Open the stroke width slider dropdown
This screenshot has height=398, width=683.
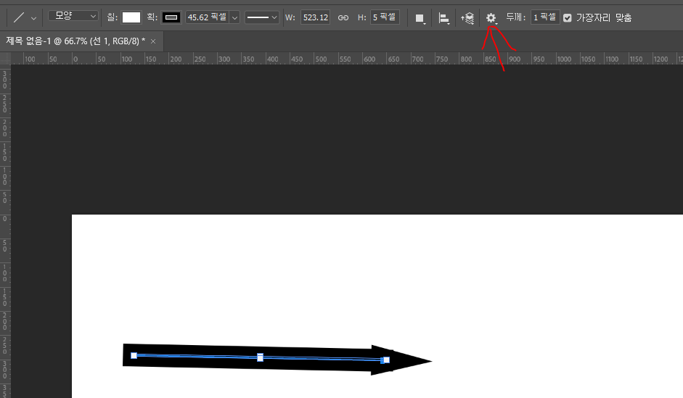coord(234,18)
